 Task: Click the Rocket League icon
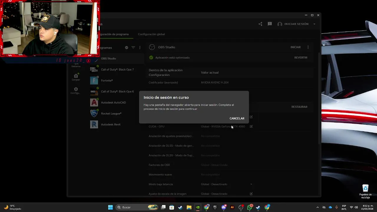pyautogui.click(x=94, y=113)
